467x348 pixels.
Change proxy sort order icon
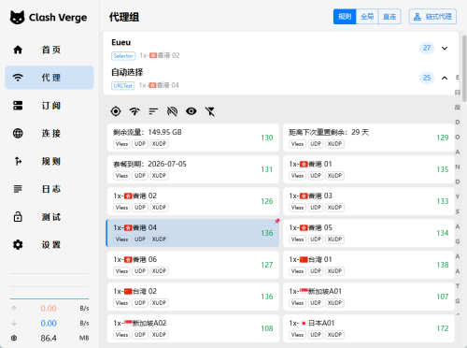pos(153,111)
